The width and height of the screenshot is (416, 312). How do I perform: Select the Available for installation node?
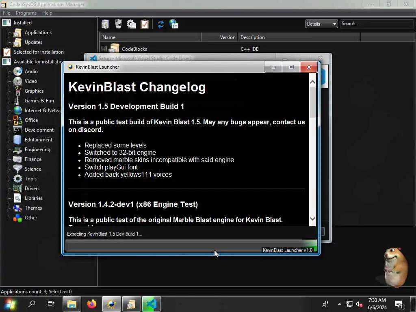tap(37, 62)
